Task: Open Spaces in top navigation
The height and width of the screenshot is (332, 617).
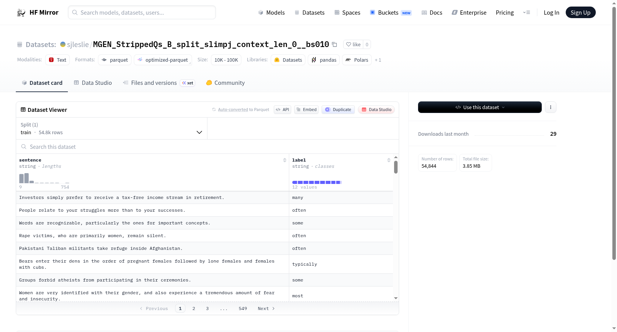Action: click(x=347, y=13)
